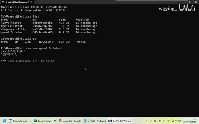
Task: Open the Windows Start menu
Action: [x=4, y=121]
